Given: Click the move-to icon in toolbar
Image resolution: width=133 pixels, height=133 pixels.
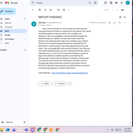Looking at the screenshot, I should (x=64, y=10).
